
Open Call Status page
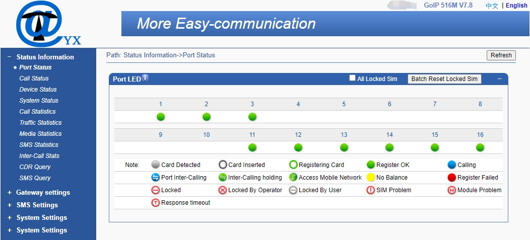[x=34, y=78]
